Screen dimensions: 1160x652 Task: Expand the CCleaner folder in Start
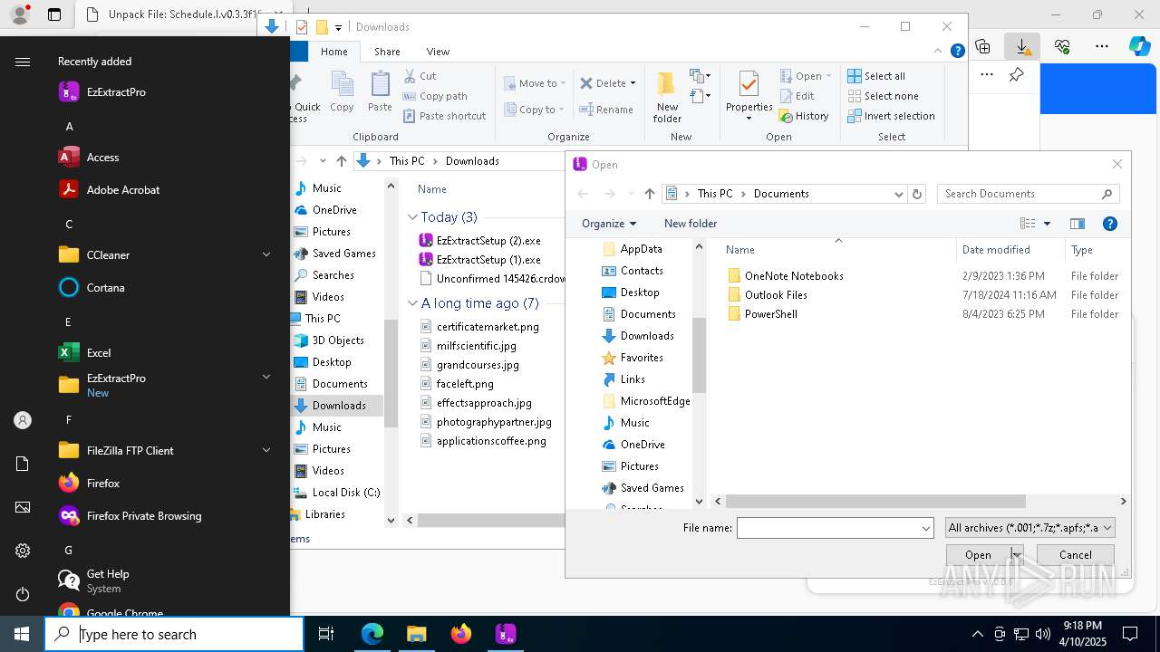pyautogui.click(x=266, y=254)
